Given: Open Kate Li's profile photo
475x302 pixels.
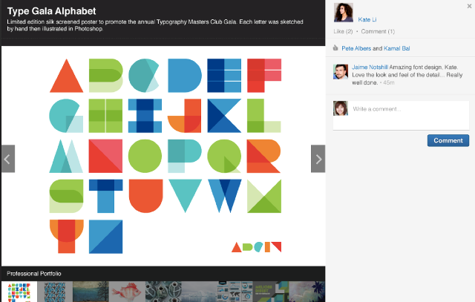Looking at the screenshot, I should pyautogui.click(x=344, y=13).
